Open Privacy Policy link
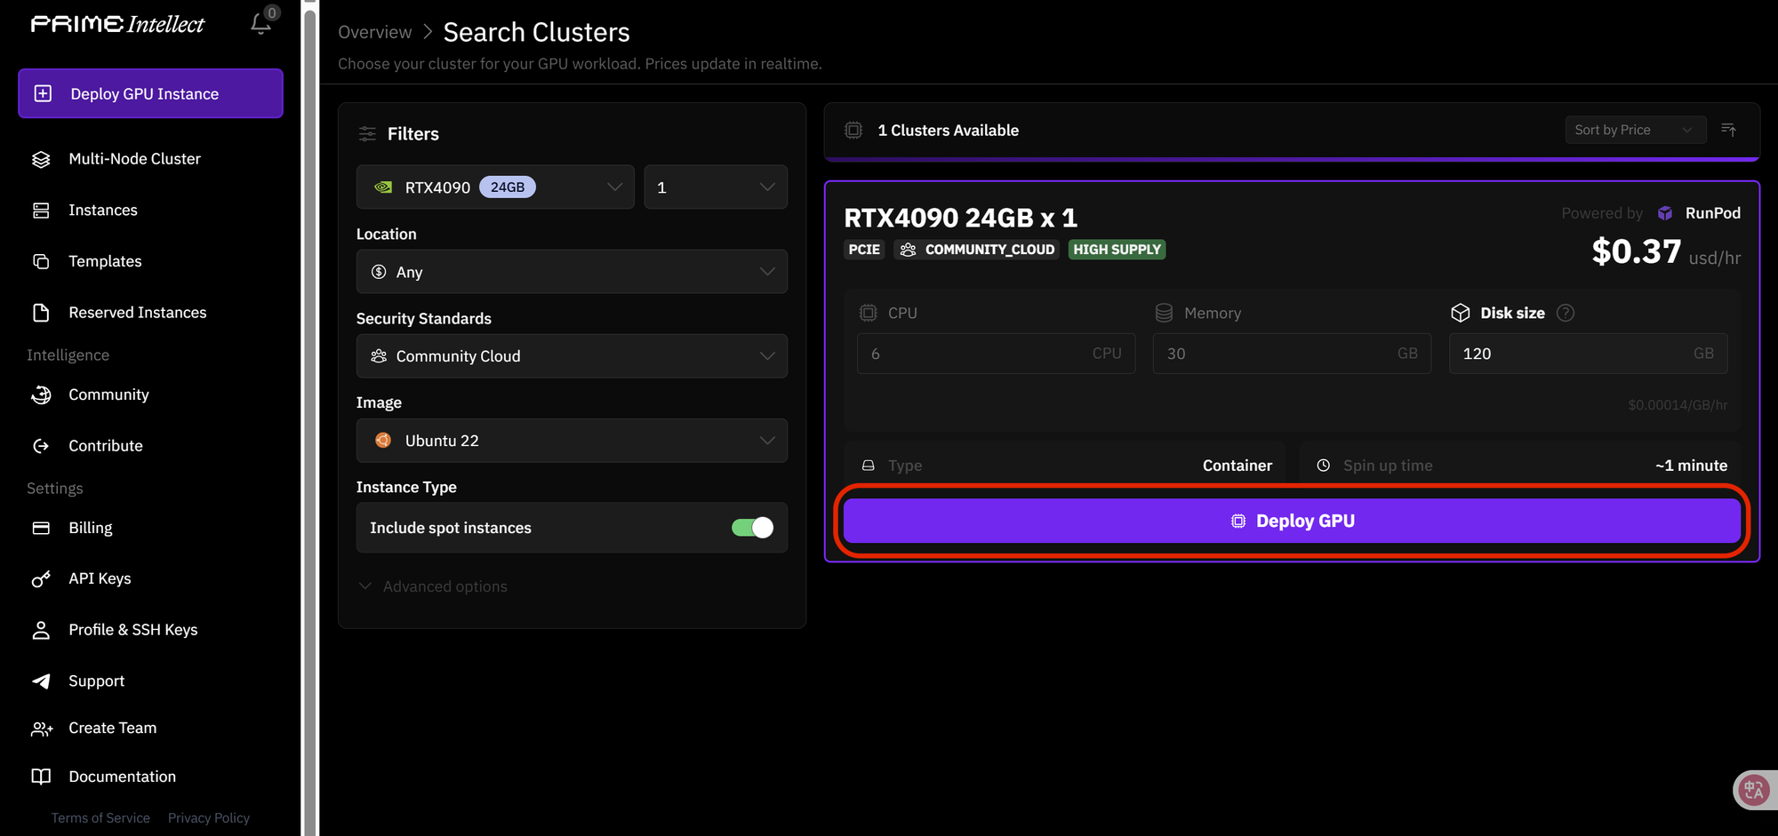1778x836 pixels. pos(209,818)
